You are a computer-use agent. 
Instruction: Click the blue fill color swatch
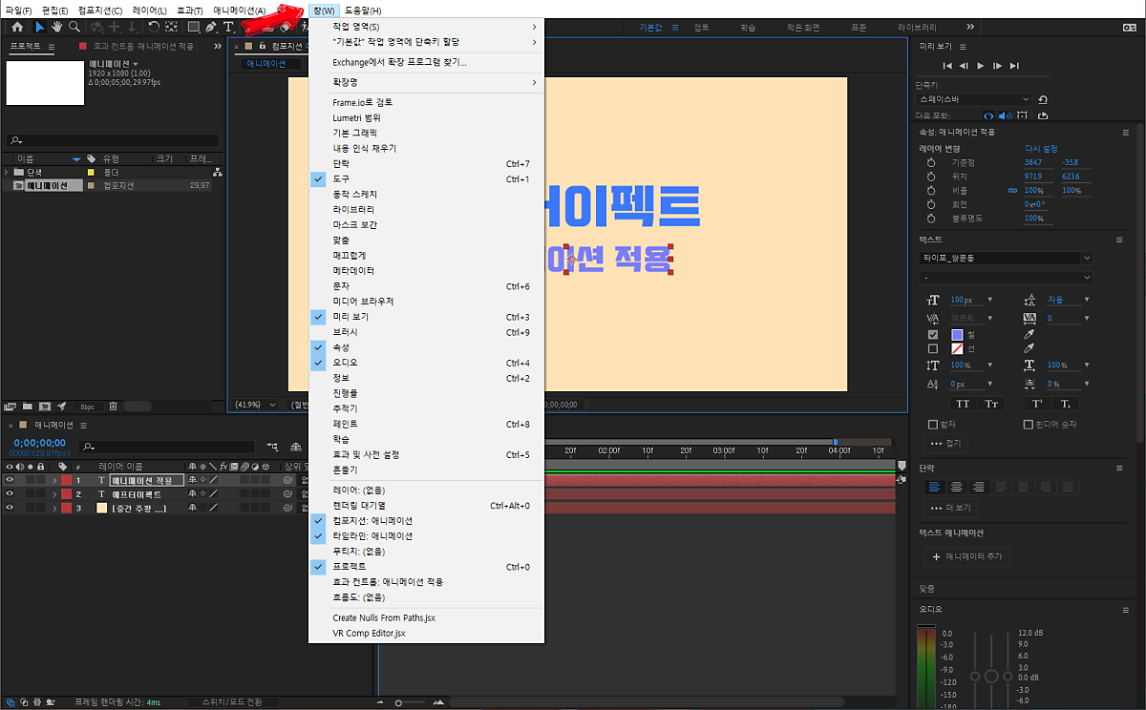(957, 335)
